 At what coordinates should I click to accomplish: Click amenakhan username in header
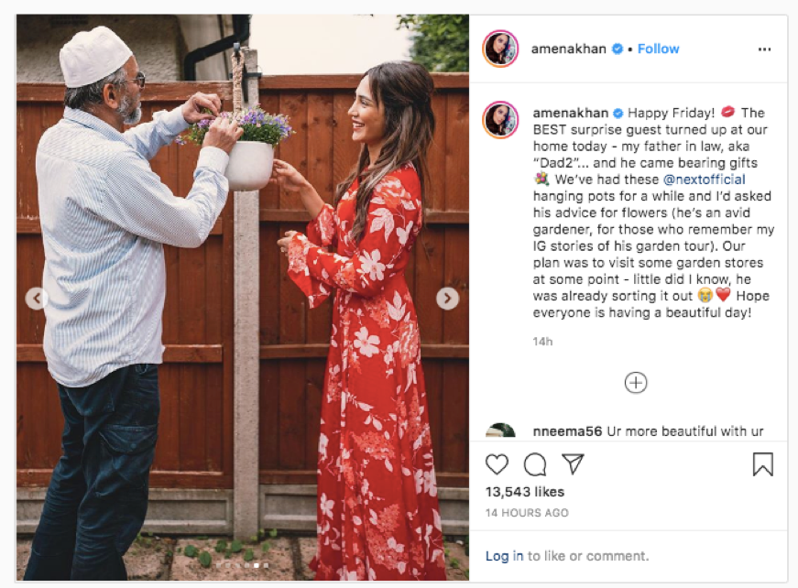point(568,49)
